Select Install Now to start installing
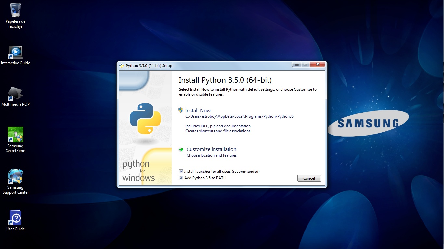This screenshot has height=249, width=444. [198, 110]
